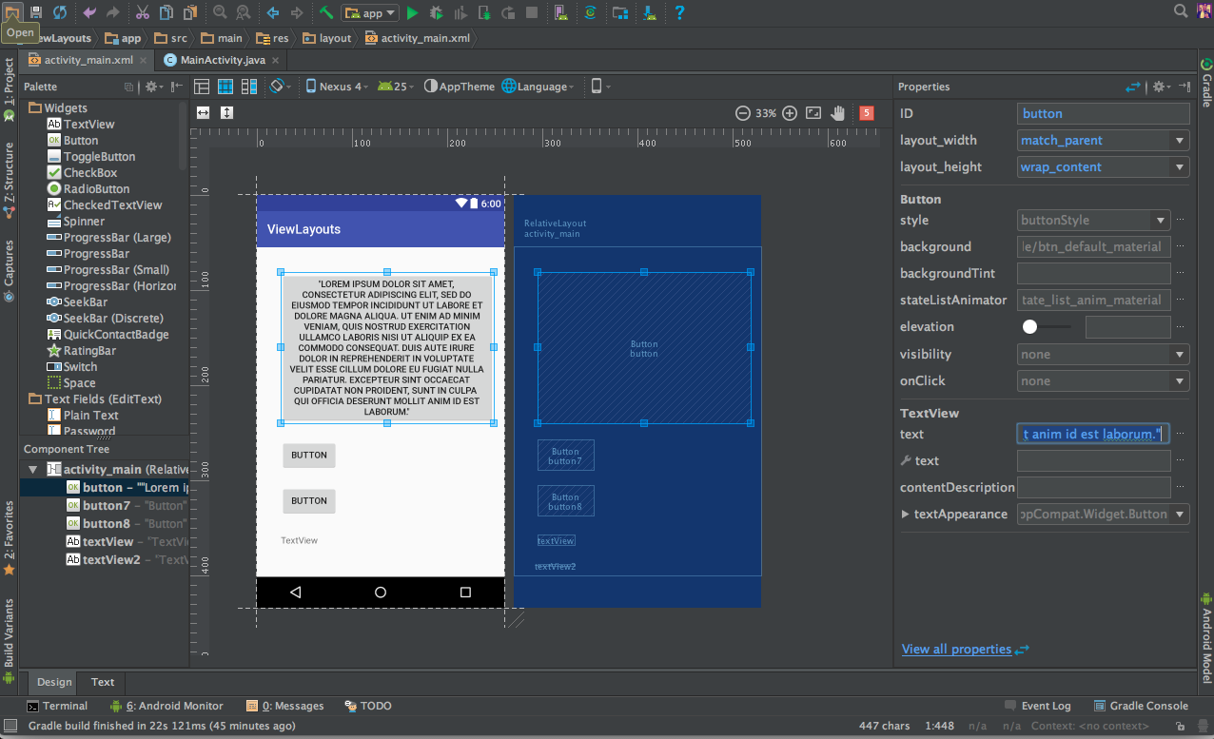The height and width of the screenshot is (739, 1214).
Task: Cut selection using the scissors icon
Action: tap(141, 12)
